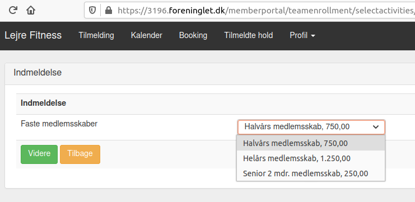Expand the Profil dropdown menu
415x202 pixels.
point(302,35)
